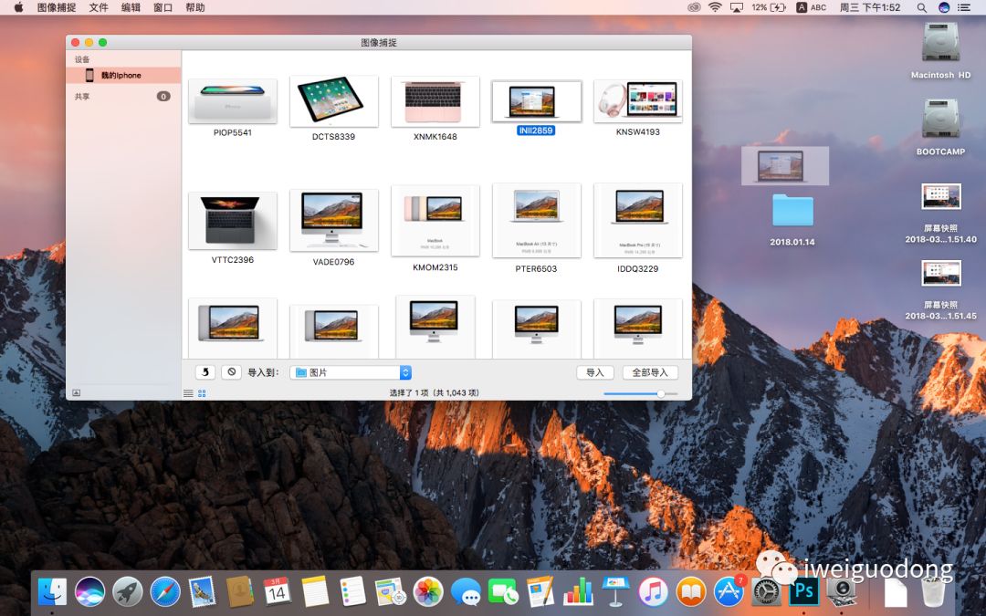Launch the Photos app from the Dock
Viewport: 986px width, 616px height.
tap(428, 591)
